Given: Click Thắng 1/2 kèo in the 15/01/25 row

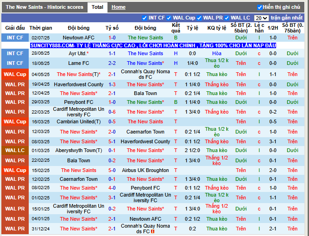Looking at the screenshot, I should (x=216, y=209).
